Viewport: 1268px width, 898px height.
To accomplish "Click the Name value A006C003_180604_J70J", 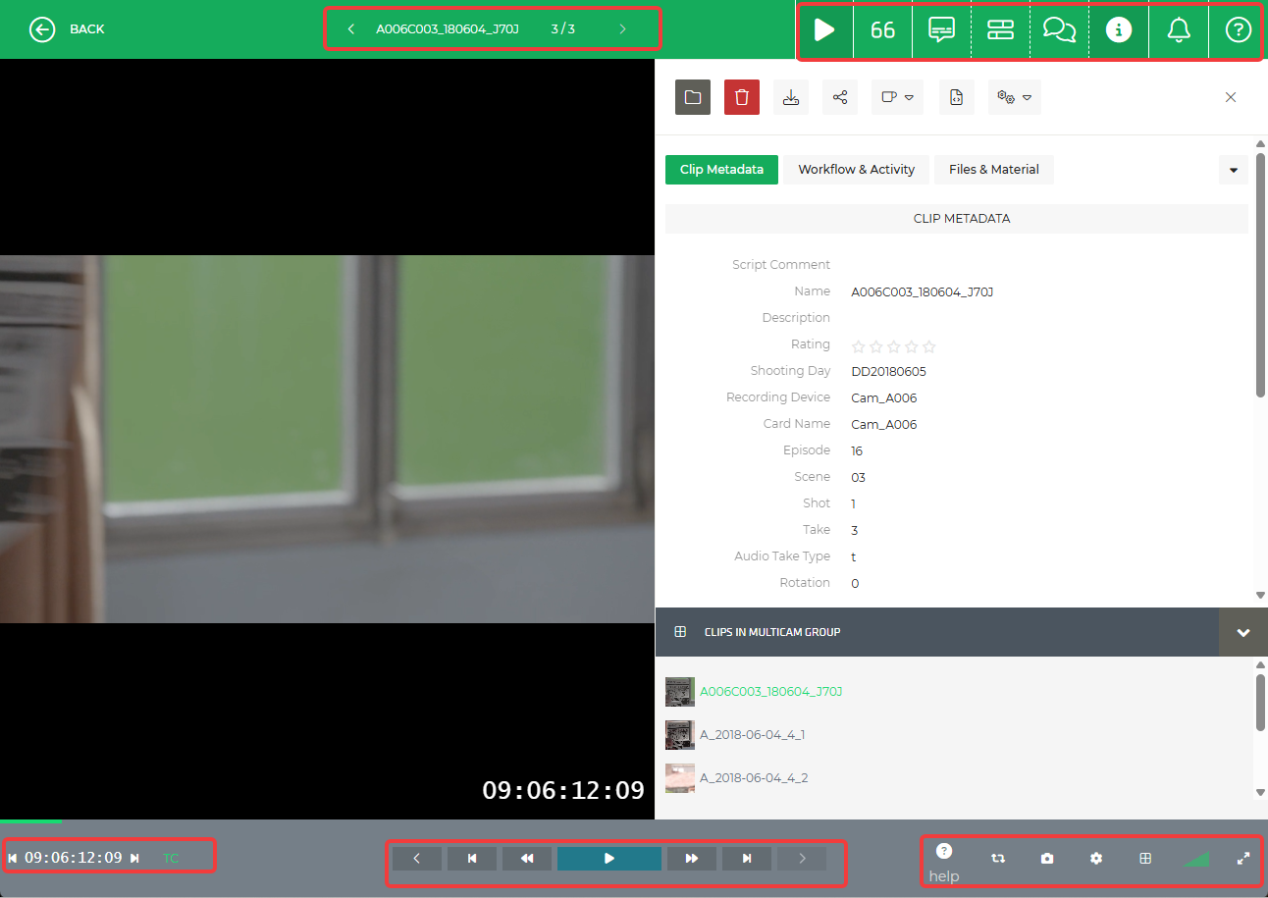I will click(x=923, y=291).
